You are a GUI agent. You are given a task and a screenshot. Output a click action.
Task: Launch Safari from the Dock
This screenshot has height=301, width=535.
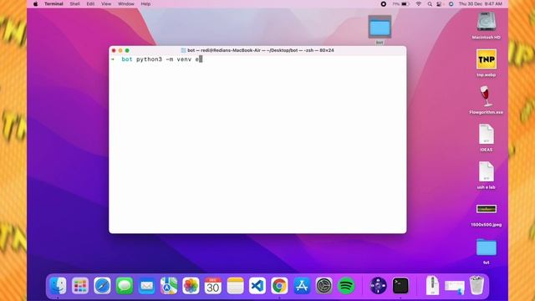[x=102, y=286]
